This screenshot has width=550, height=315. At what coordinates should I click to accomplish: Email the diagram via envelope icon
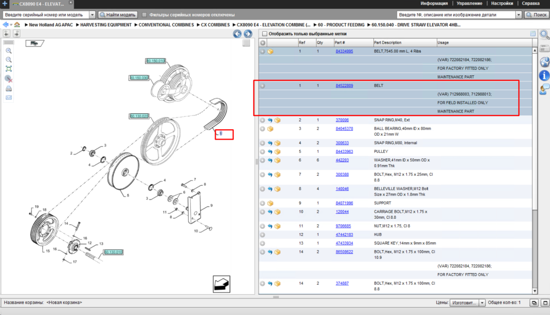point(9,97)
